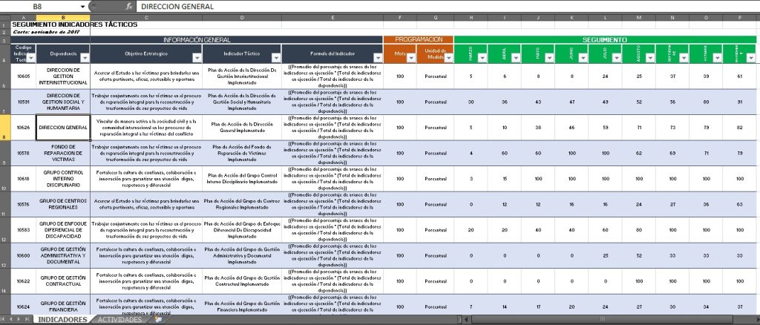760x325 pixels.
Task: Select the GRUPO DE CENTROS REGIONALES cell
Action: click(x=63, y=204)
